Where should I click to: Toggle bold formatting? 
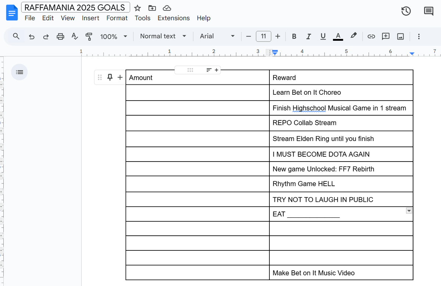[x=294, y=36]
